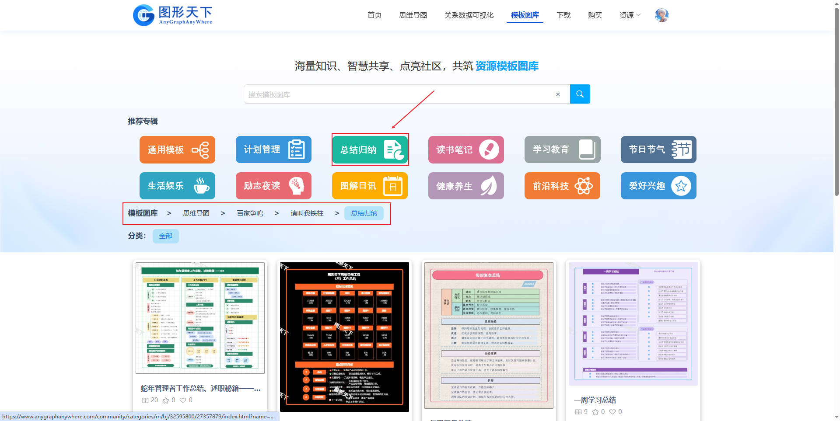Click the 总结归纳 breadcrumb tag
Viewport: 840px width, 421px height.
364,213
